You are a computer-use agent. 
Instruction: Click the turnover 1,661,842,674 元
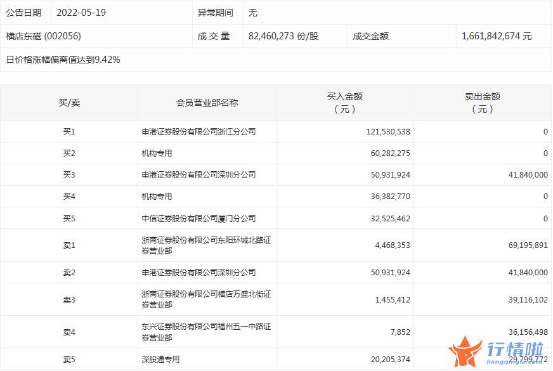tap(497, 36)
